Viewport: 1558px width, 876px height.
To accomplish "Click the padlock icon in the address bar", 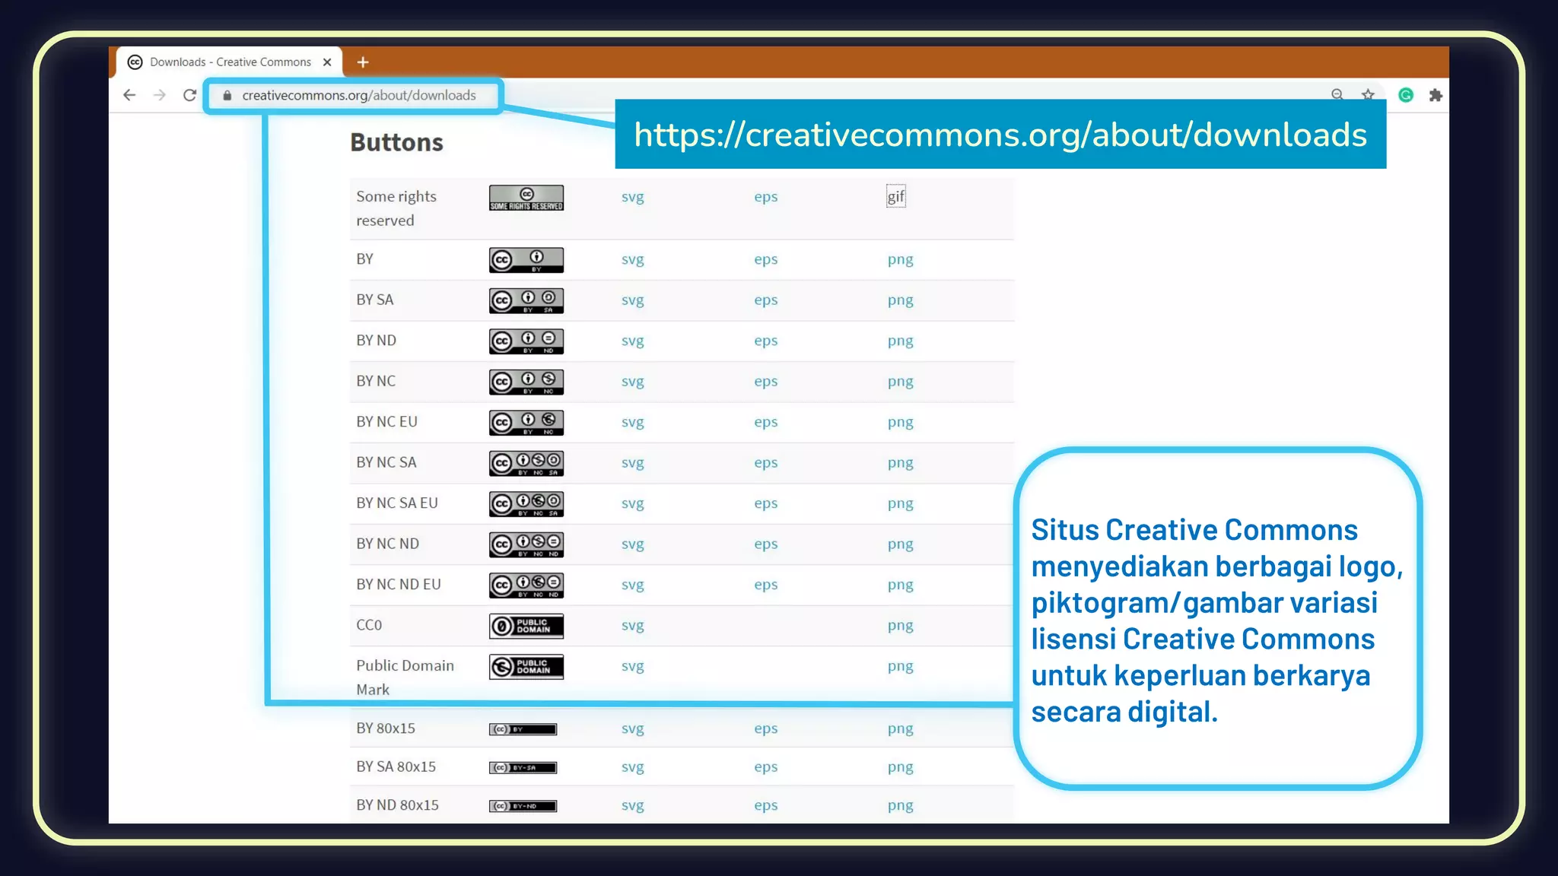I will pyautogui.click(x=226, y=95).
